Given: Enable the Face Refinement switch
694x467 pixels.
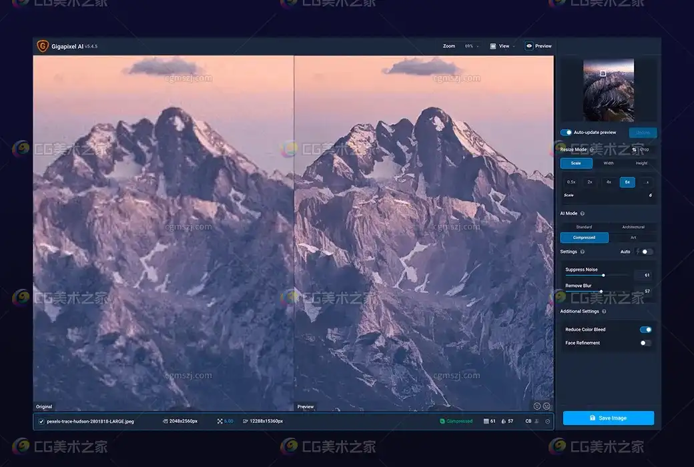Looking at the screenshot, I should (645, 343).
